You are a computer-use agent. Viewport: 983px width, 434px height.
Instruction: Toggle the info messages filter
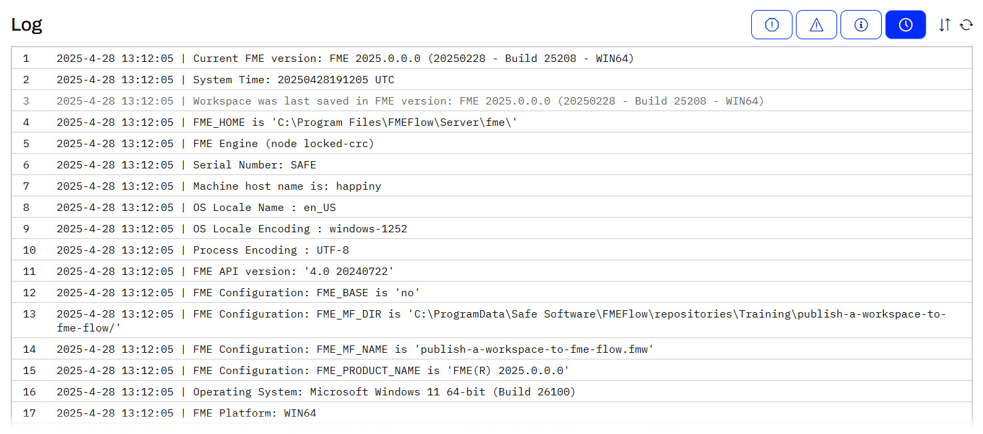[x=861, y=25]
